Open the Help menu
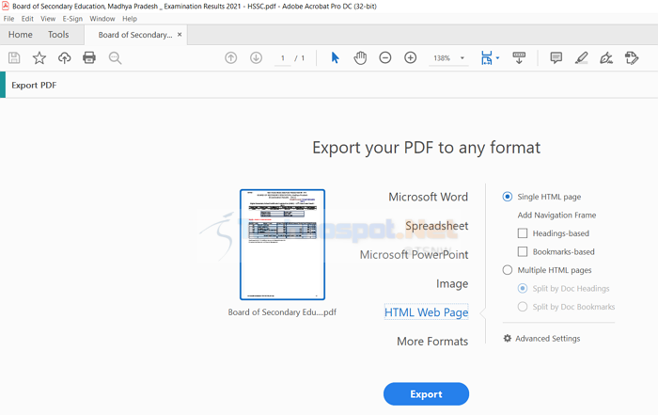Image resolution: width=658 pixels, height=415 pixels. point(130,19)
